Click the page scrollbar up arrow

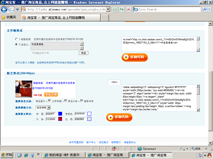[210, 24]
